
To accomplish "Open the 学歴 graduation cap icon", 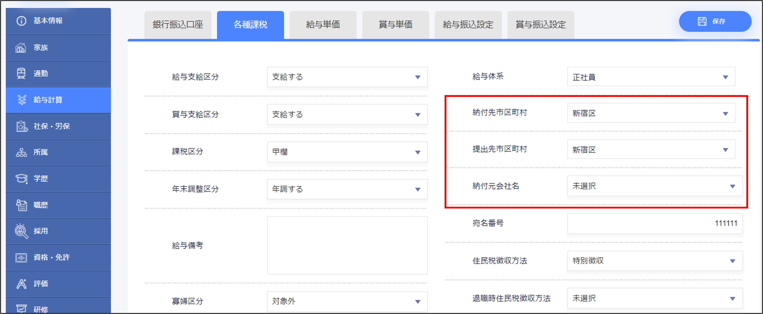I will point(21,179).
